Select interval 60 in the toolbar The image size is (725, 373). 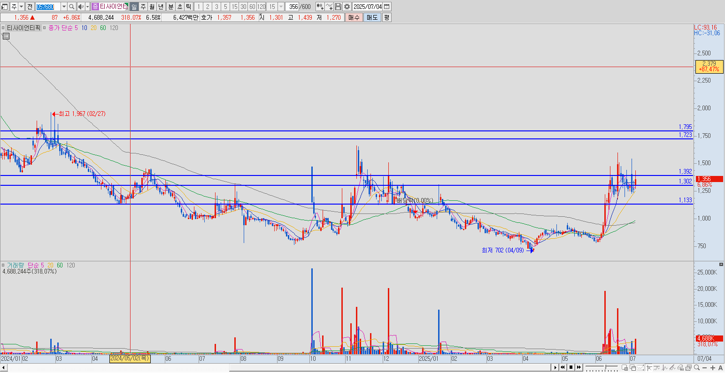point(252,7)
